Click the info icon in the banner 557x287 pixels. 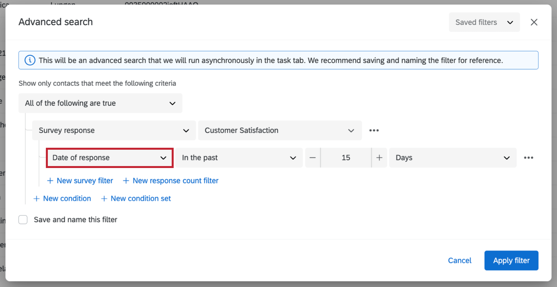tap(30, 60)
